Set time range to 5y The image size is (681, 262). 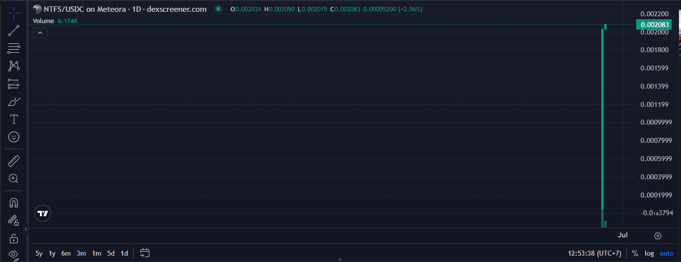click(39, 253)
